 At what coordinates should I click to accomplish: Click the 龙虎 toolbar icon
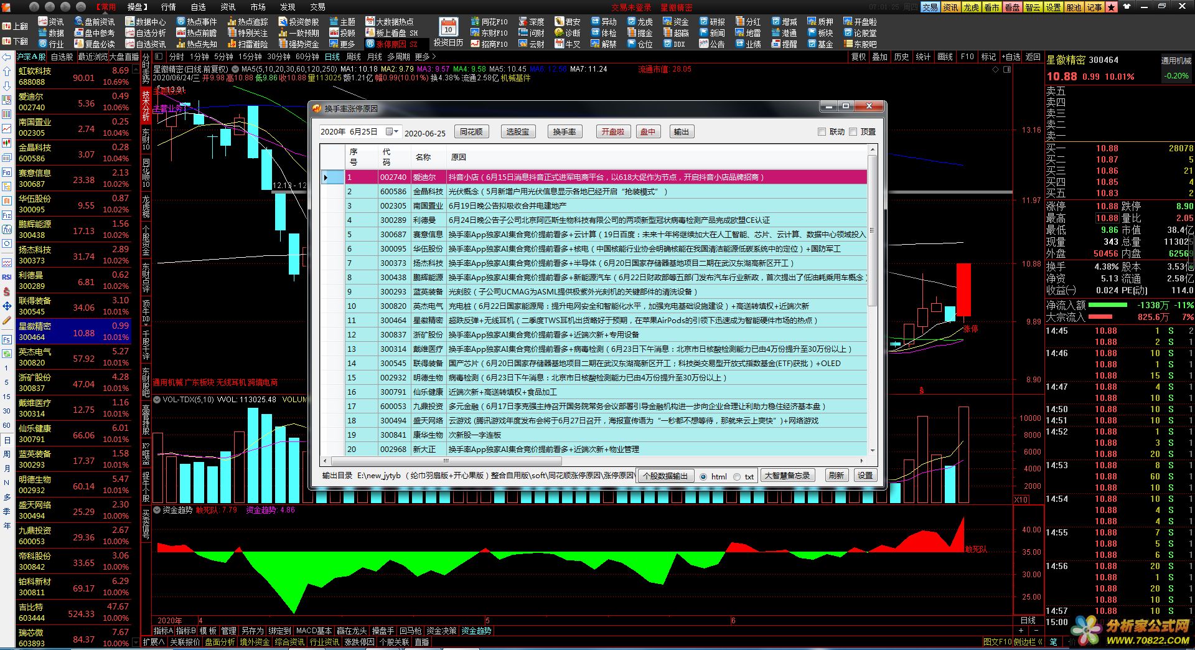(640, 22)
